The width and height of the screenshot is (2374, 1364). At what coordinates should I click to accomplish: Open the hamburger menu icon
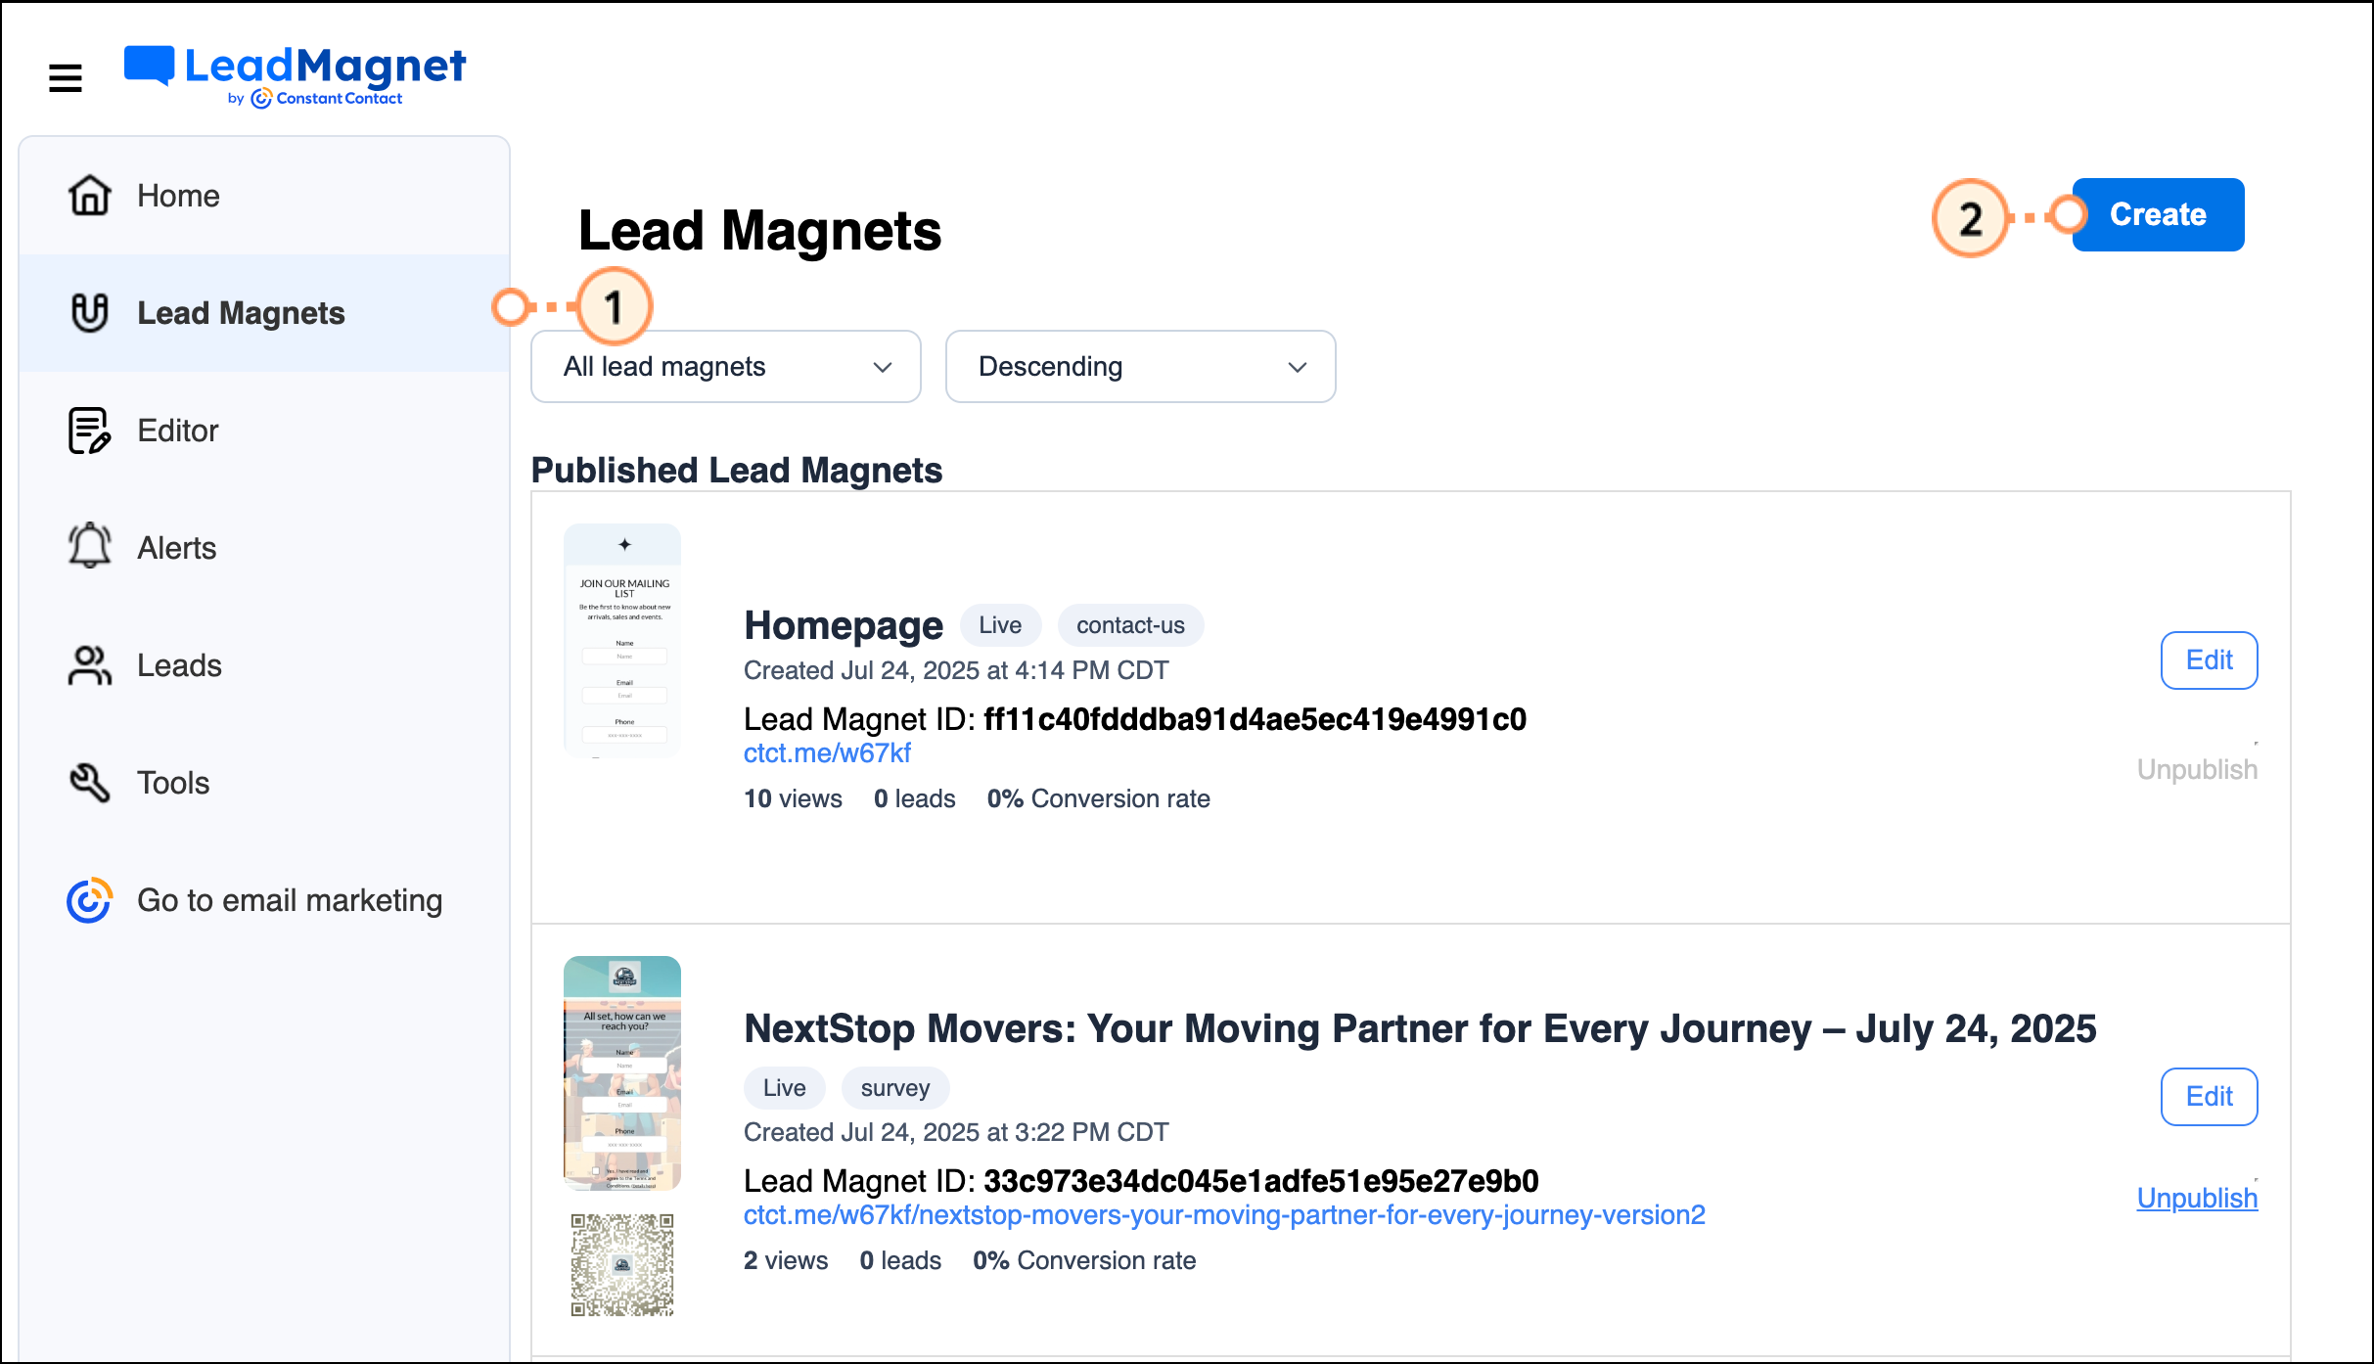(66, 77)
